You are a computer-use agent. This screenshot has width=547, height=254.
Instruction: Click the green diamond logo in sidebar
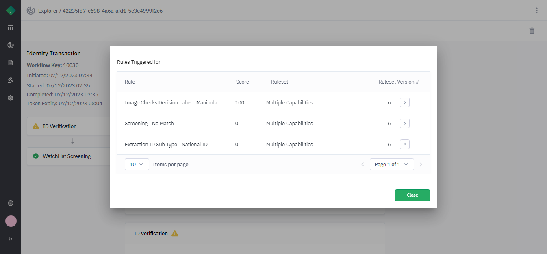click(x=11, y=11)
